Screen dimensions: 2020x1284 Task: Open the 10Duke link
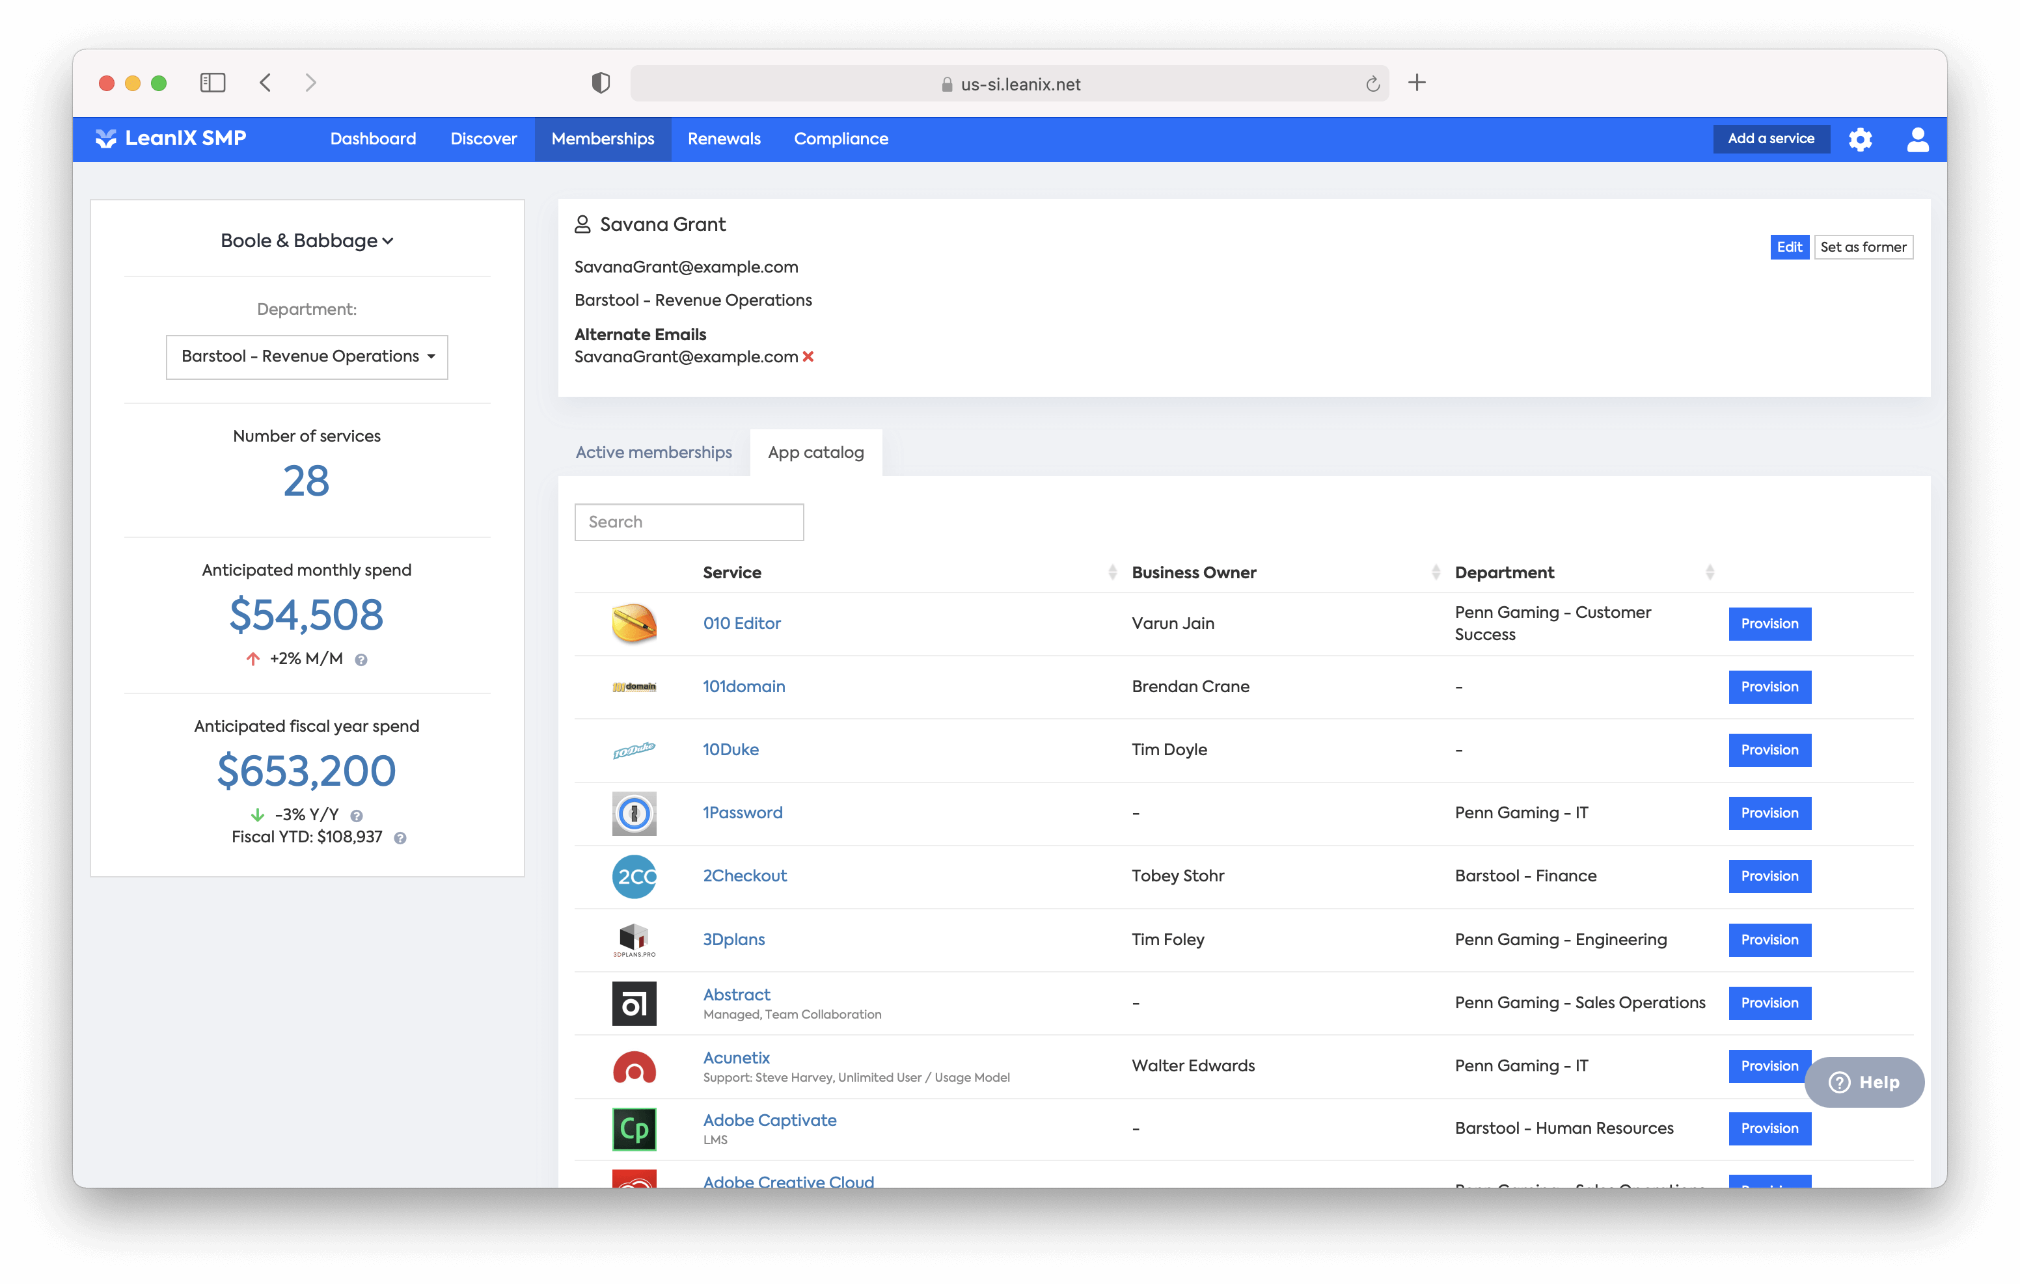(731, 750)
